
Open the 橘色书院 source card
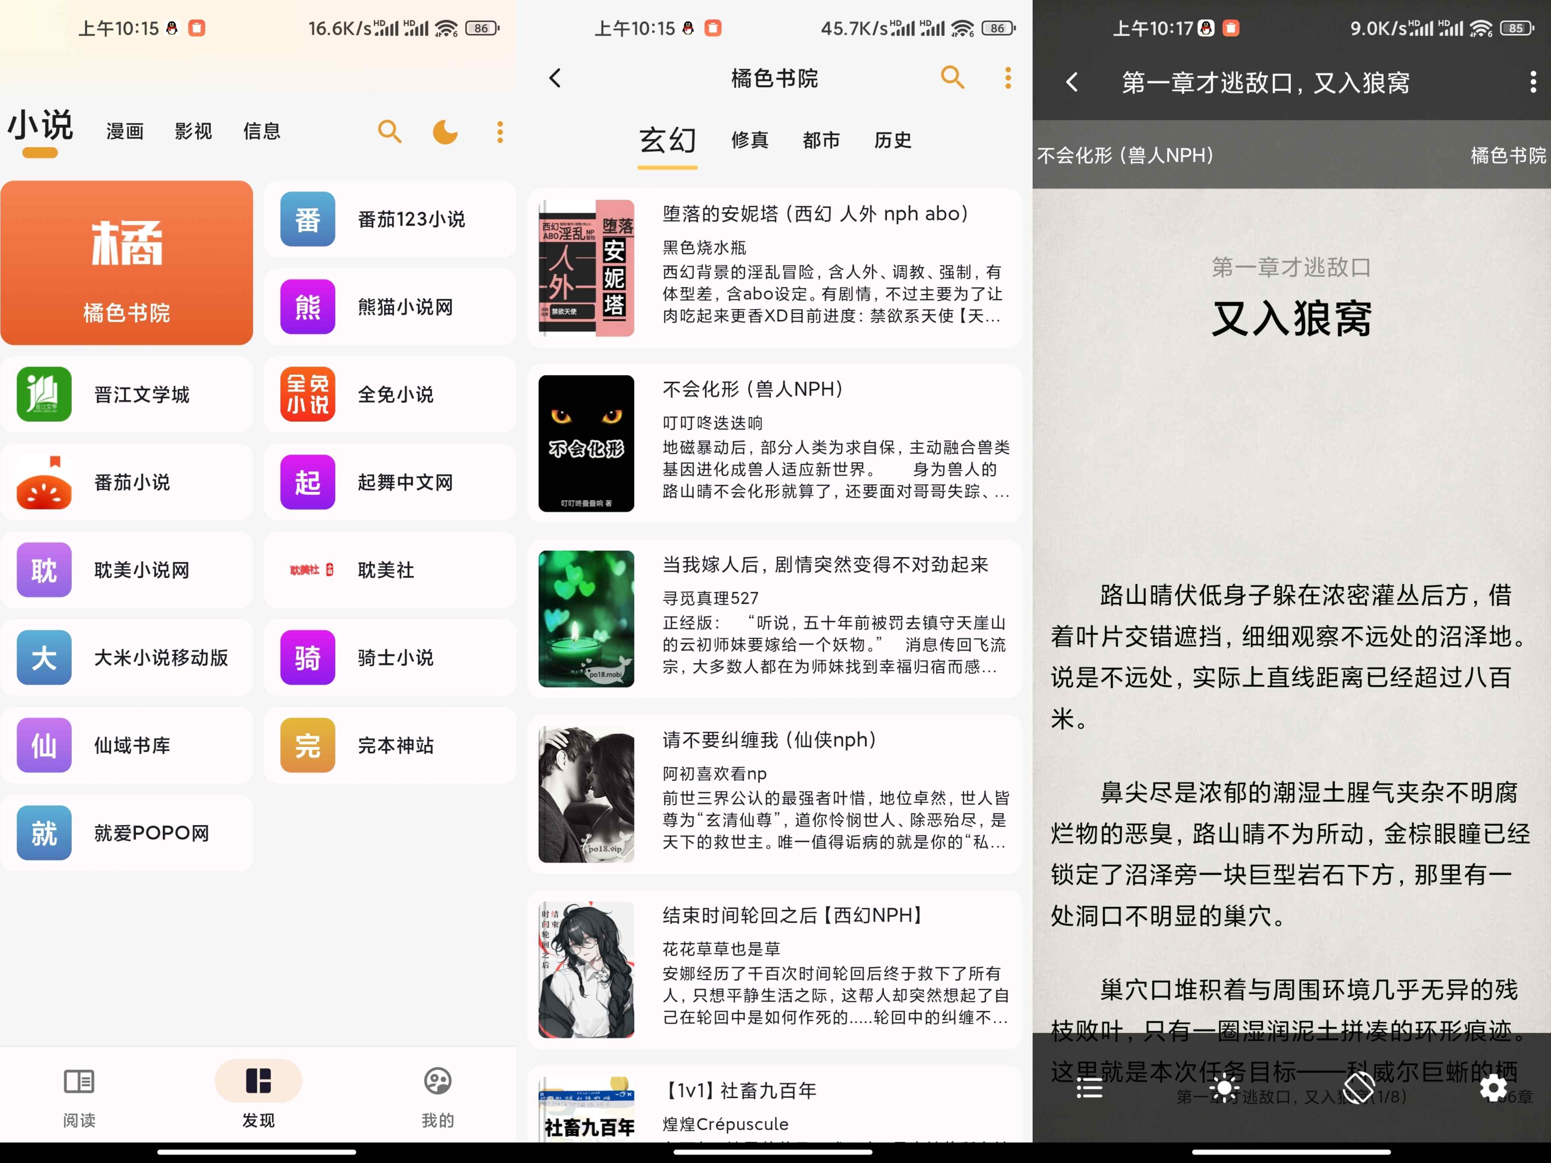tap(127, 263)
